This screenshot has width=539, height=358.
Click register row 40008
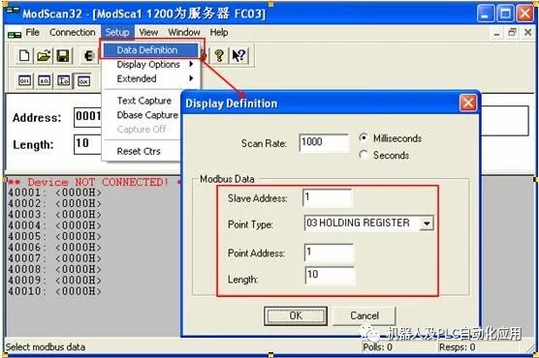point(54,269)
